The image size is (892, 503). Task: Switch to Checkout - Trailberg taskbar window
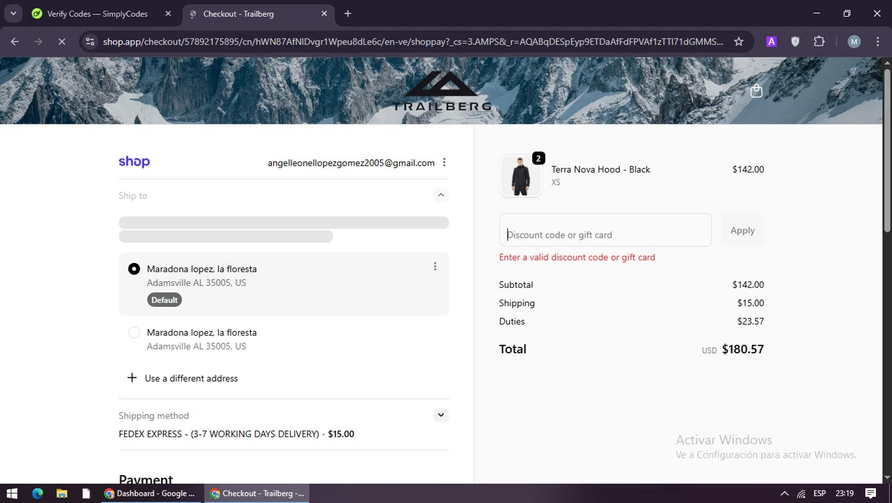coord(257,493)
